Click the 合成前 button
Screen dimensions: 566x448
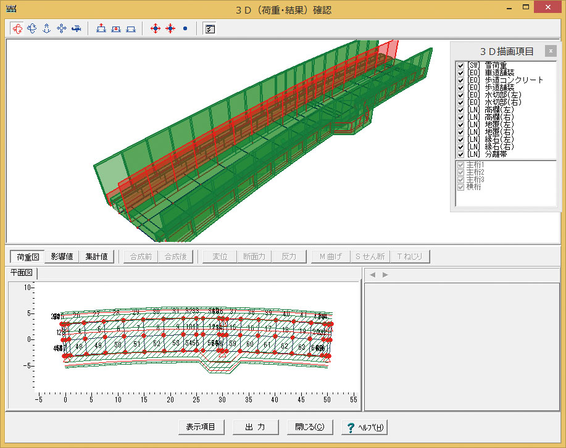pyautogui.click(x=141, y=257)
